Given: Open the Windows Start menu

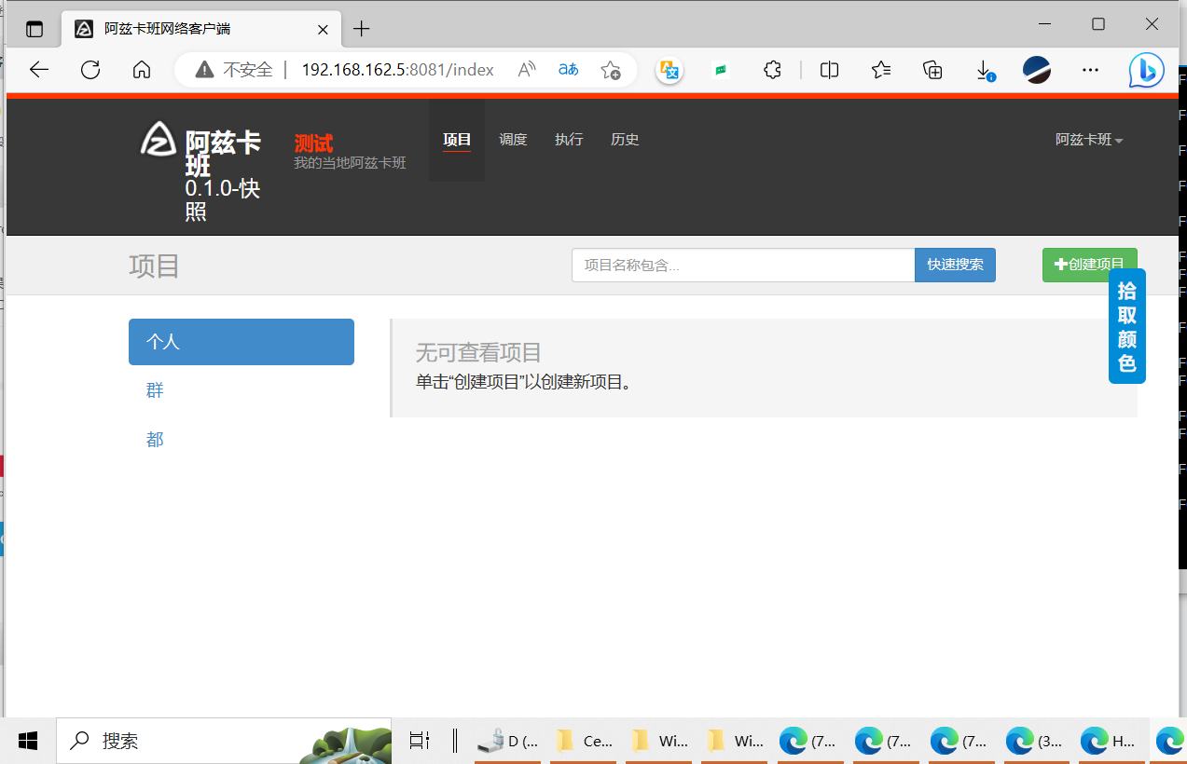Looking at the screenshot, I should click(27, 740).
